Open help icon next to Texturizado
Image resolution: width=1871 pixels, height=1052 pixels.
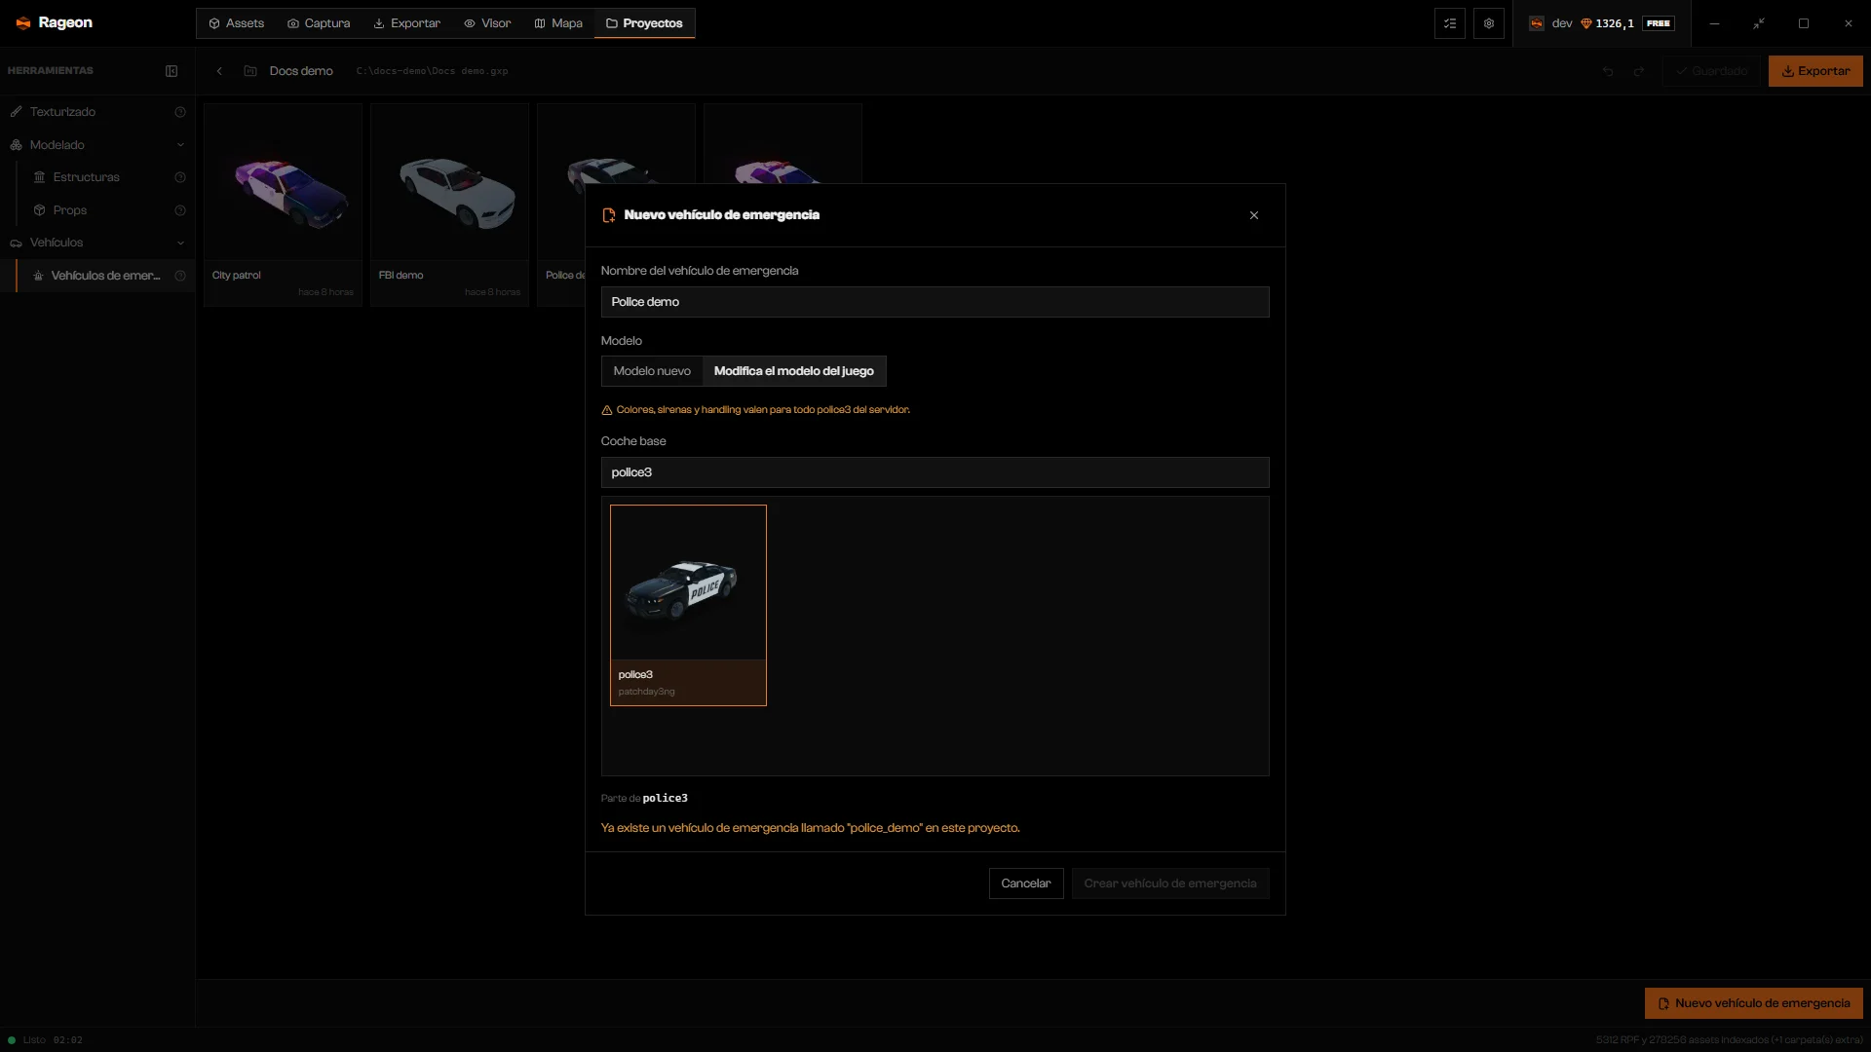(180, 112)
